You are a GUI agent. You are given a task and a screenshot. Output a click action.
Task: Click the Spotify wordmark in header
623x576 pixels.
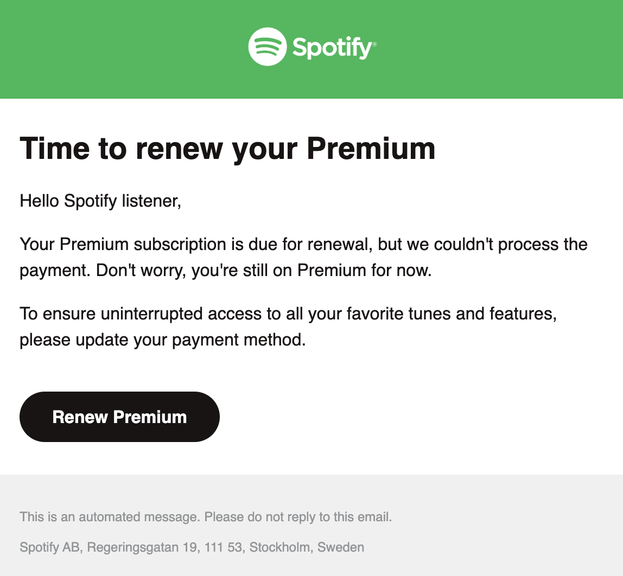coord(332,48)
